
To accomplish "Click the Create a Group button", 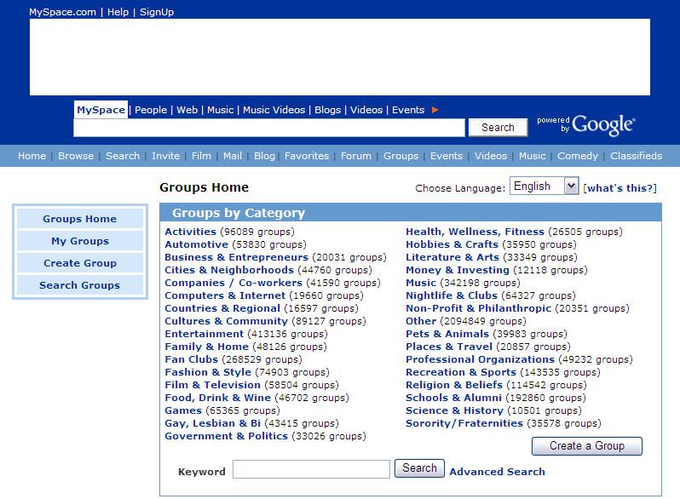I will pos(587,446).
